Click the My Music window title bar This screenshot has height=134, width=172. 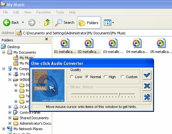[x=86, y=4]
